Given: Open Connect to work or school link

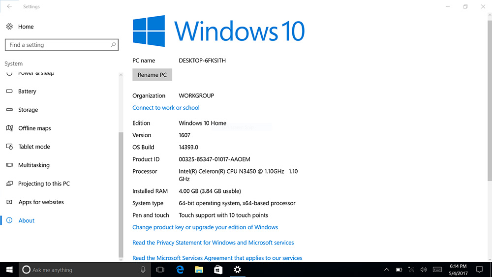Looking at the screenshot, I should pos(166,108).
